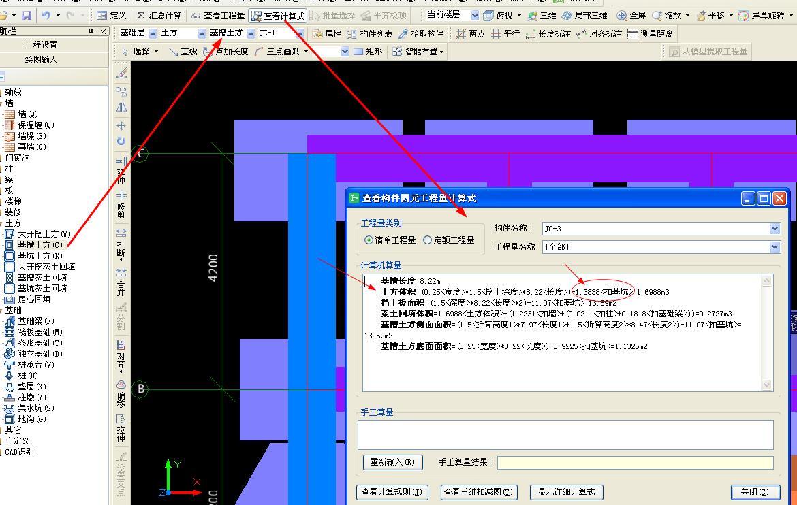Select the 直线 drawing tool
Screen dimensions: 797x505
click(183, 52)
